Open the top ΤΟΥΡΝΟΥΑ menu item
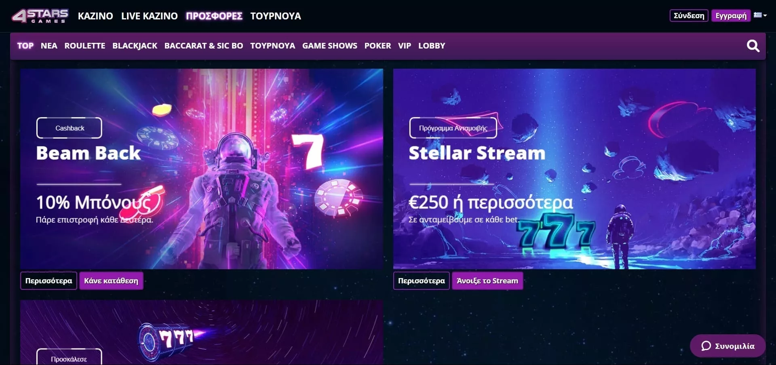776x365 pixels. 276,16
